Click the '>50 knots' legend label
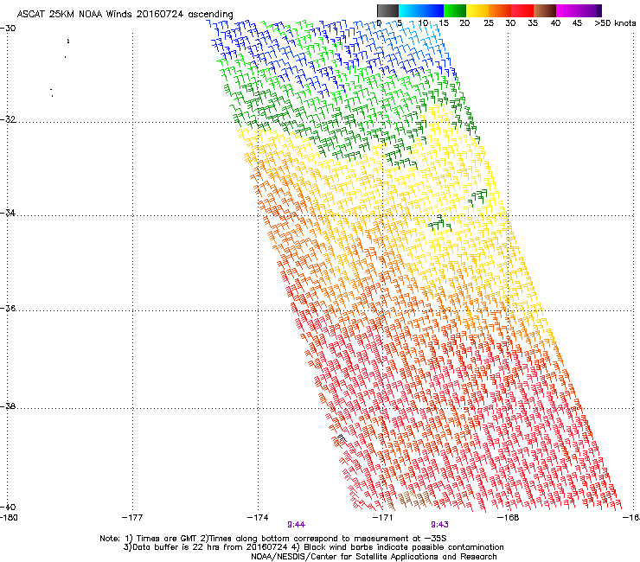This screenshot has width=640, height=562. (x=615, y=23)
